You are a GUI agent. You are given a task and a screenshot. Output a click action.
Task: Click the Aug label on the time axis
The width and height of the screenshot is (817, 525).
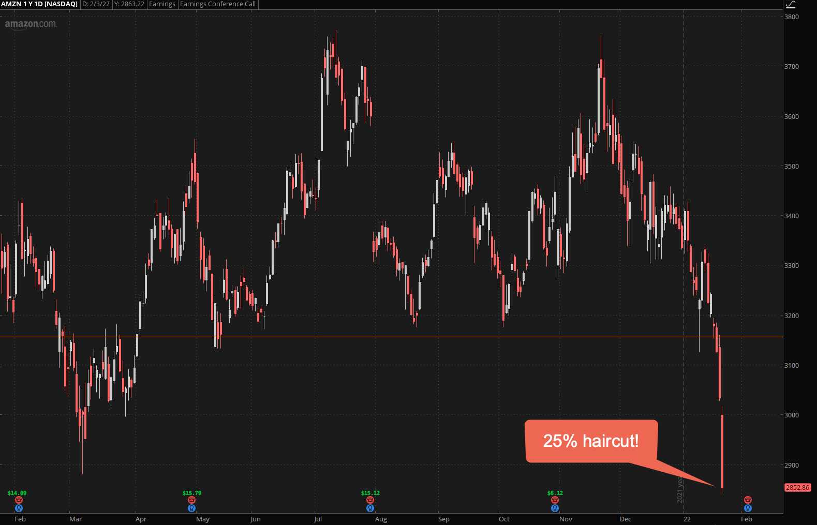381,519
